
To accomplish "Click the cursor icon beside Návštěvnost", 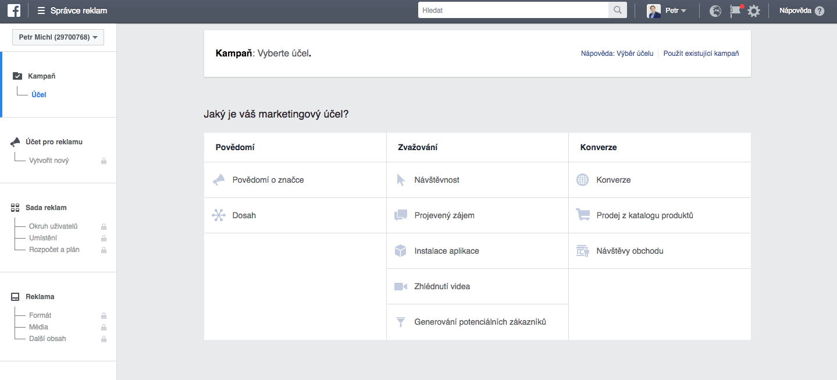I will pos(401,180).
